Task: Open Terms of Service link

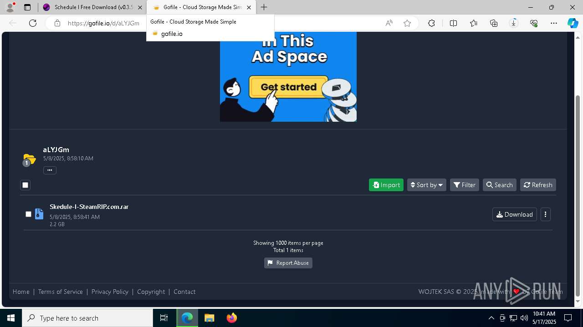Action: (x=61, y=292)
